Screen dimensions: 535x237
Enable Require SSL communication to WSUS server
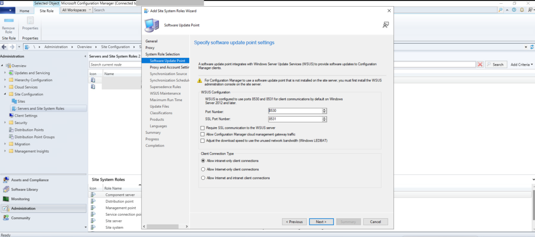[x=203, y=128]
